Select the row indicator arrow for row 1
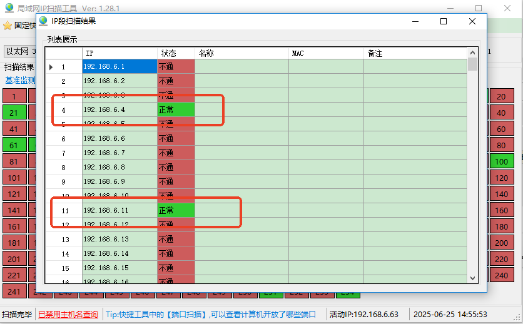 pyautogui.click(x=51, y=67)
